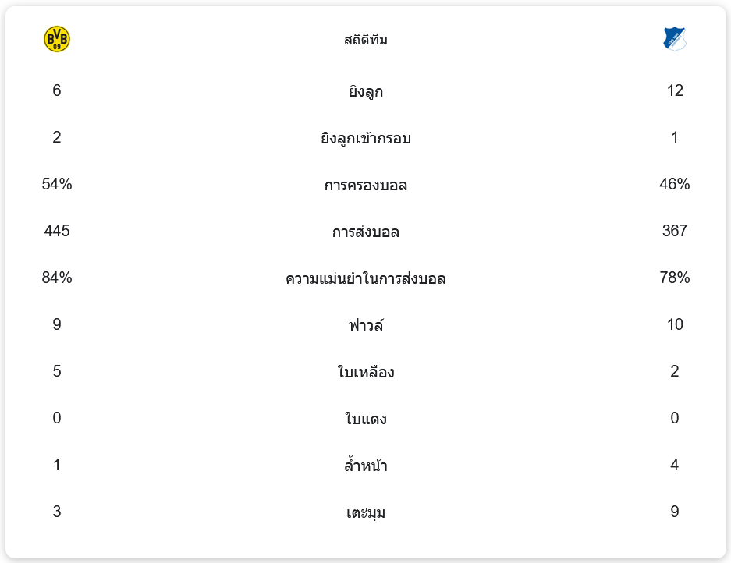This screenshot has width=731, height=563.
Task: Click the เตะมุม corners label
Action: [x=365, y=512]
